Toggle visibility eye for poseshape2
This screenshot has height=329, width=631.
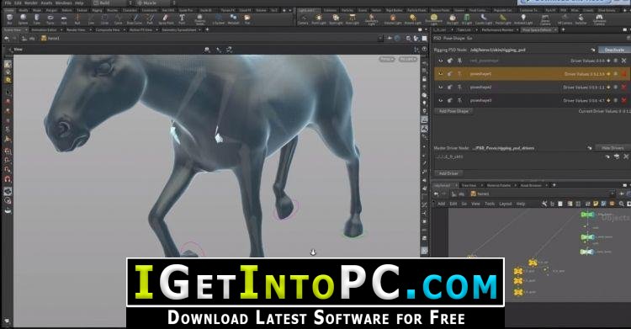(441, 88)
